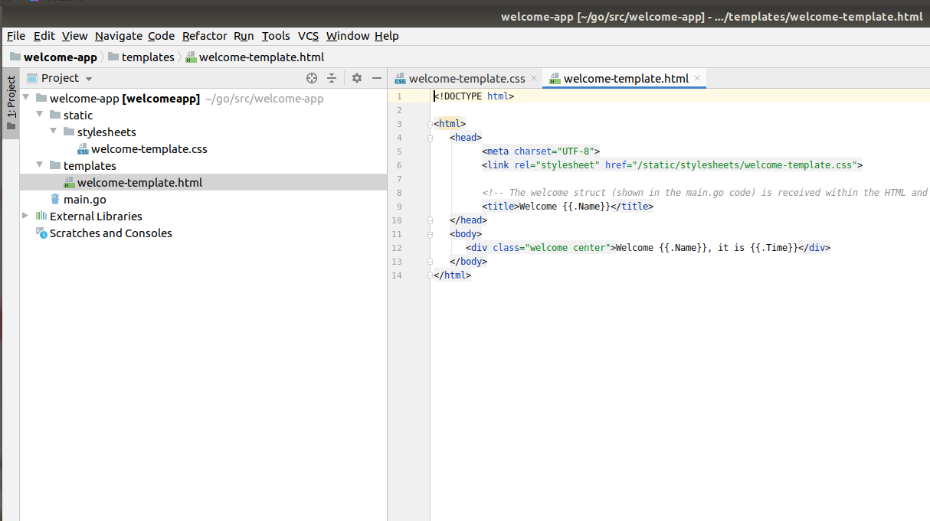
Task: Select welcome-template.css in project tree
Action: (x=149, y=149)
